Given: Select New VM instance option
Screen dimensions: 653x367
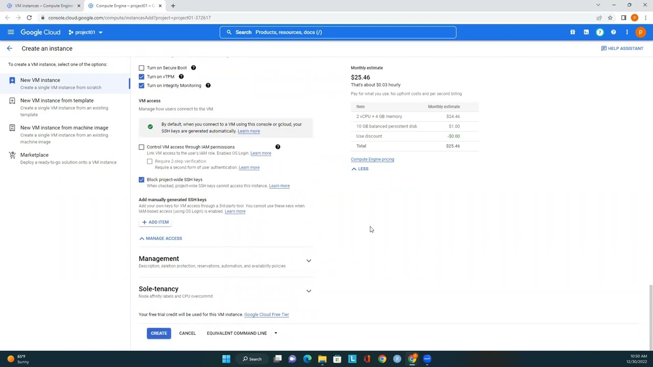Looking at the screenshot, I should (x=65, y=84).
